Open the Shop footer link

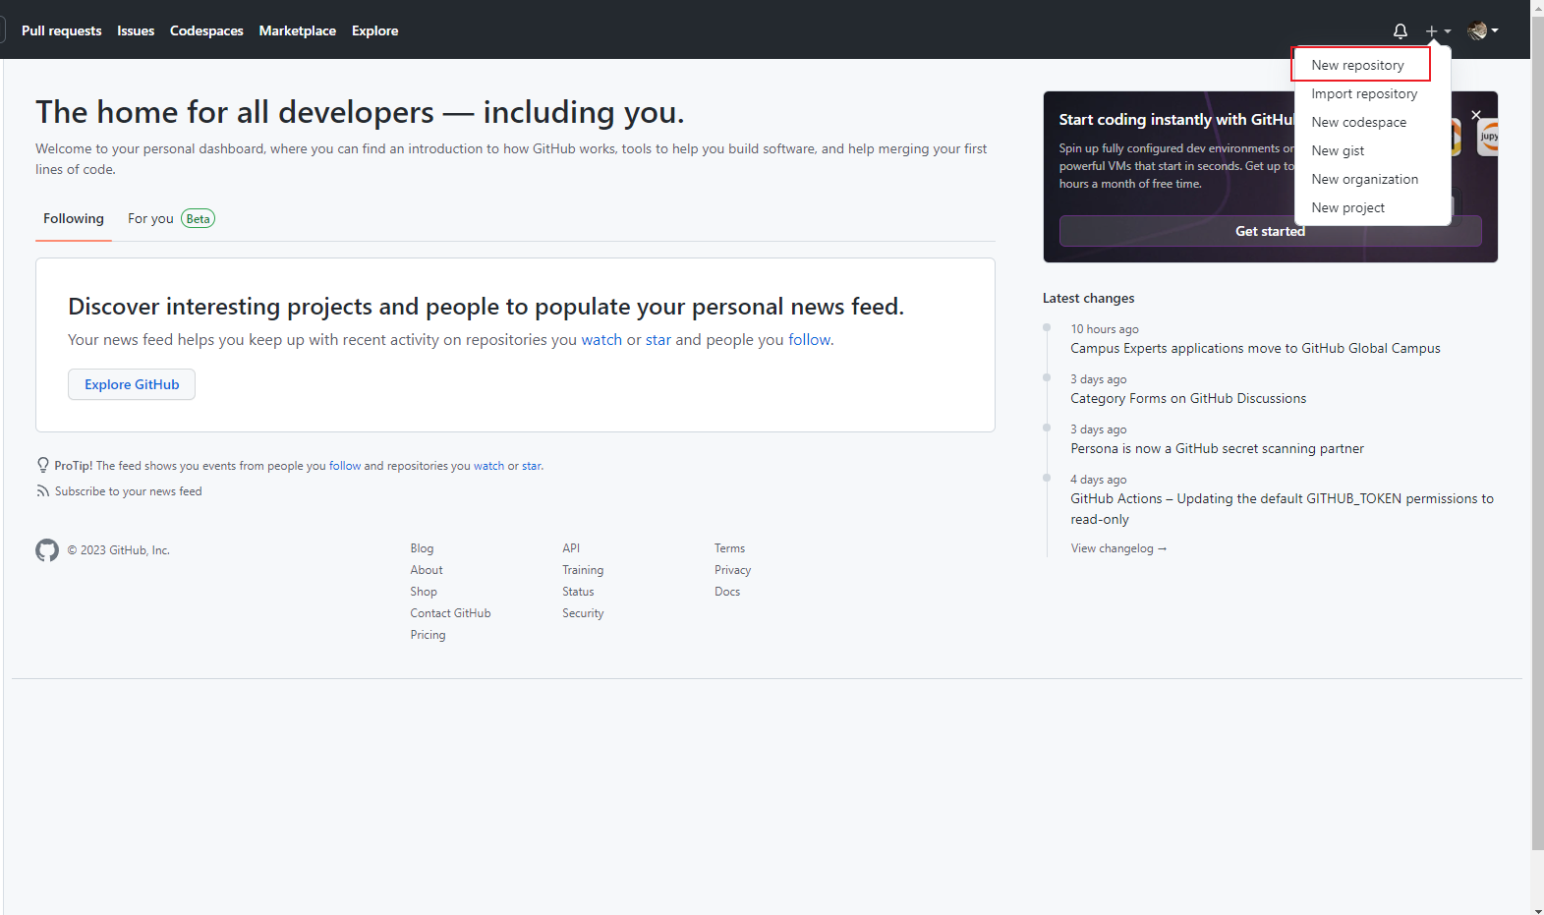[424, 592]
